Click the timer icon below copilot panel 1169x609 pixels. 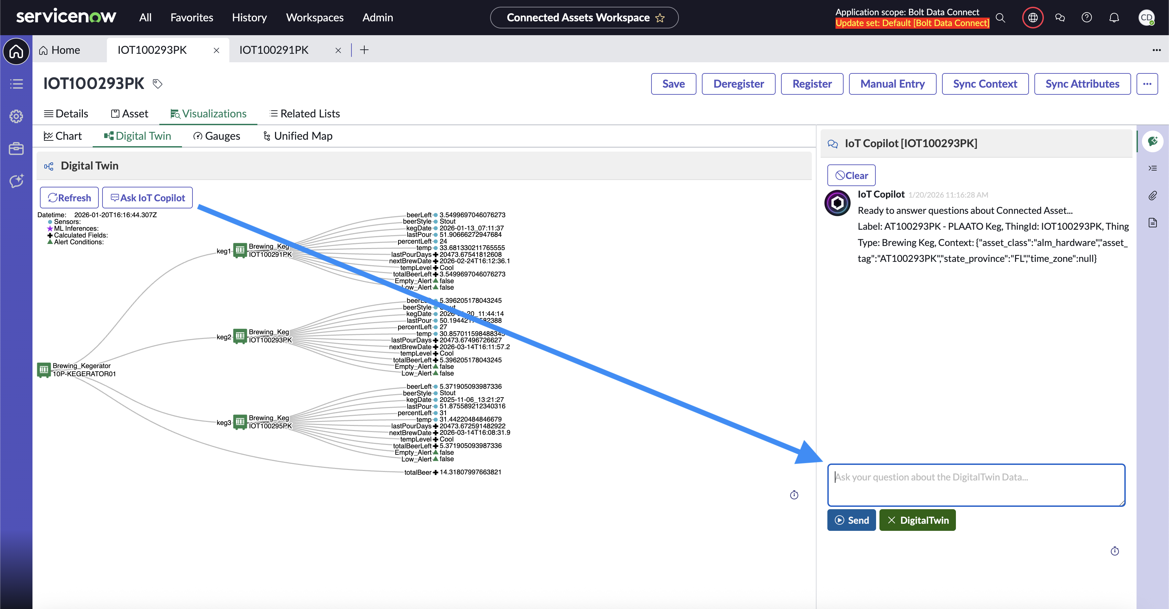(1115, 551)
